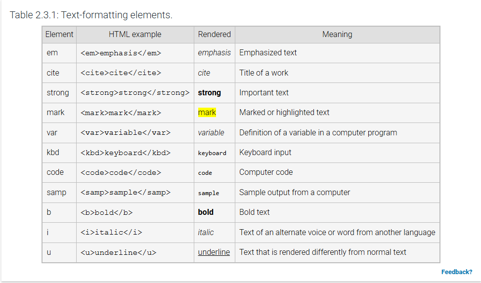Click the Element column header
The image size is (481, 283).
[59, 35]
